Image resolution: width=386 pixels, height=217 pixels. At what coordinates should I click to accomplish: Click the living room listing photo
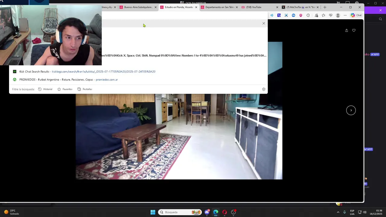point(179,137)
